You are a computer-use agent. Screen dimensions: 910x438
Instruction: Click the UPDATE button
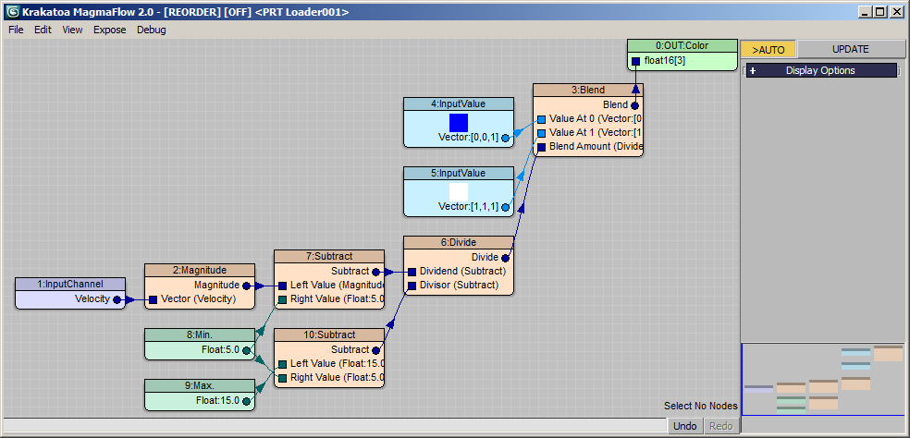[850, 49]
